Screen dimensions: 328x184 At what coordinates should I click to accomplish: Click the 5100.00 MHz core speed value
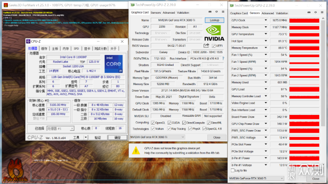point(58,105)
